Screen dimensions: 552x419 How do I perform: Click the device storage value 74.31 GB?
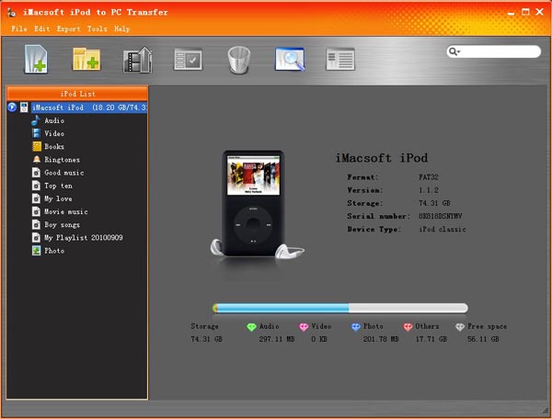click(434, 203)
